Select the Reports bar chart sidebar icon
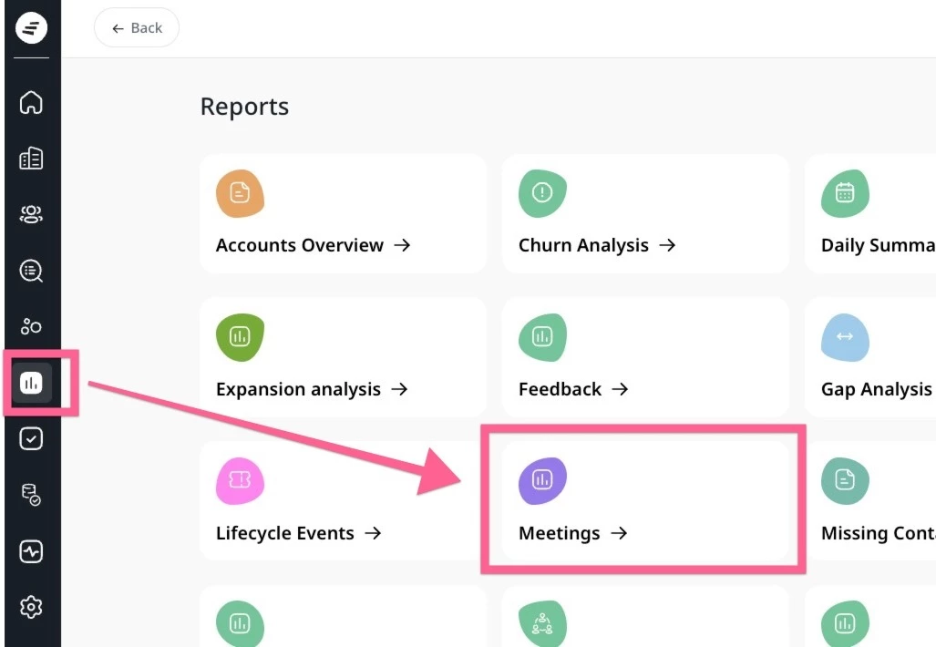The height and width of the screenshot is (647, 936). [31, 383]
